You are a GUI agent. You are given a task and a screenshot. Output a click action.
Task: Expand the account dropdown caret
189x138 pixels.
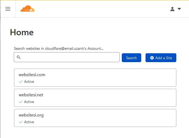(179, 9)
